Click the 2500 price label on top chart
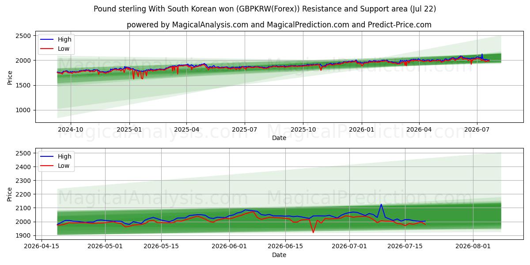The height and width of the screenshot is (265, 530). 24,36
